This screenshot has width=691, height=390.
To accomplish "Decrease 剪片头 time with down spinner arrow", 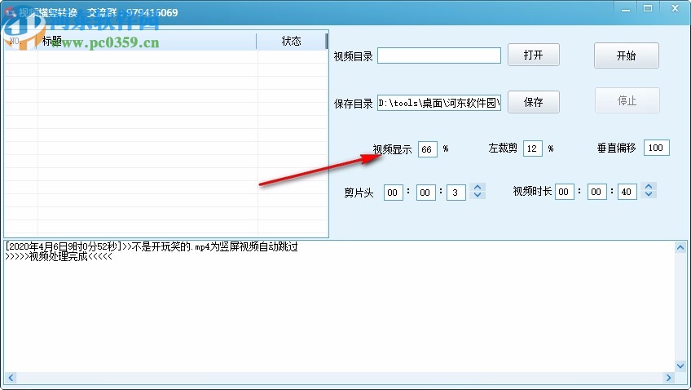I will pos(478,194).
